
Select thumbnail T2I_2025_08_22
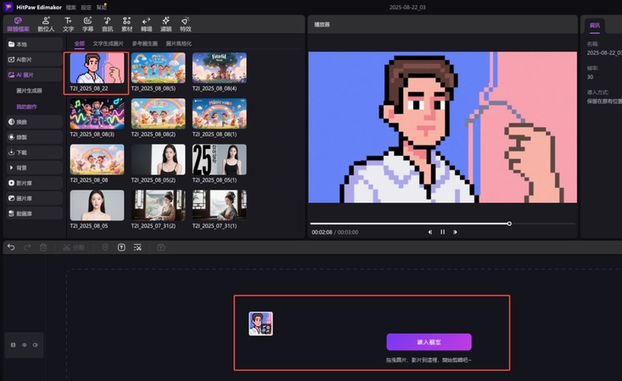coord(97,68)
